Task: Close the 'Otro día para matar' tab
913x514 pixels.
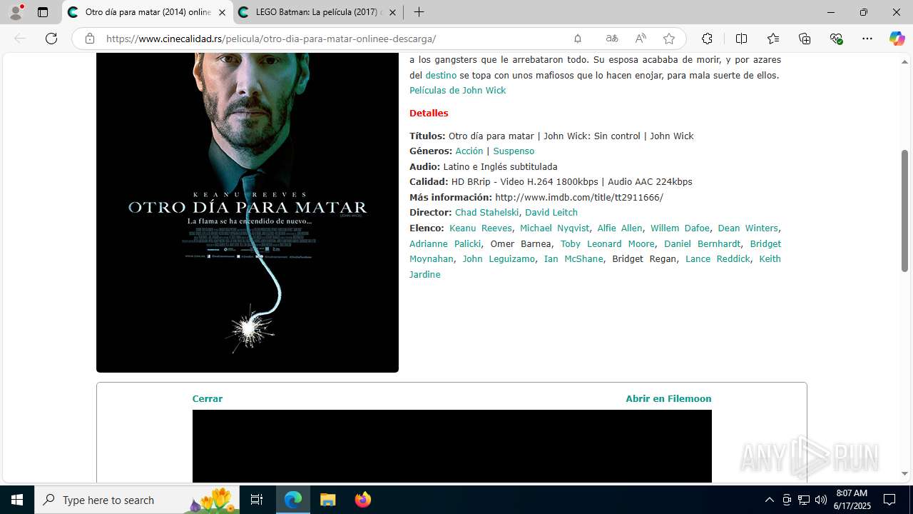Action: point(222,12)
